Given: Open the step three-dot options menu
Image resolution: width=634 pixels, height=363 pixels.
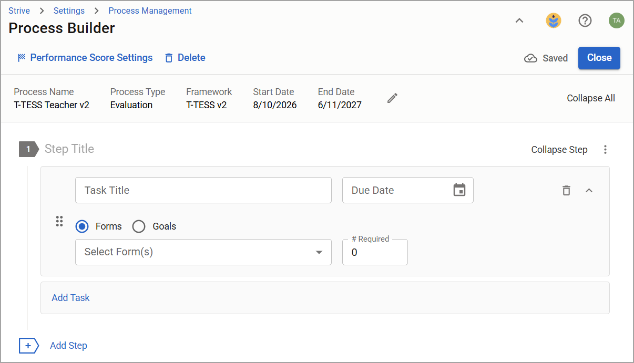Looking at the screenshot, I should [605, 150].
